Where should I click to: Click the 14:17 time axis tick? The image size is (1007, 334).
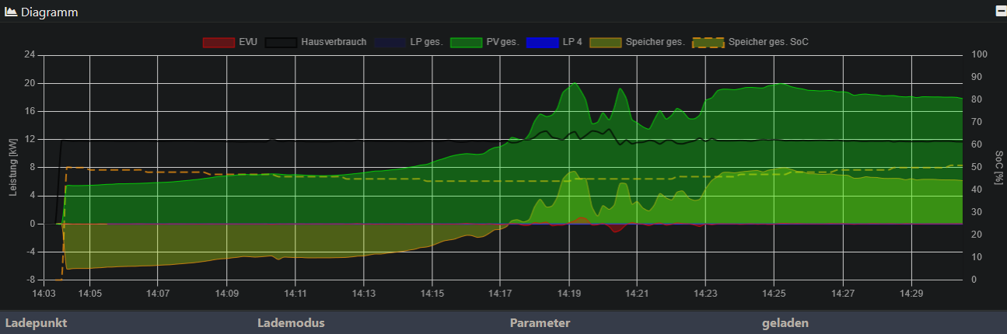500,294
